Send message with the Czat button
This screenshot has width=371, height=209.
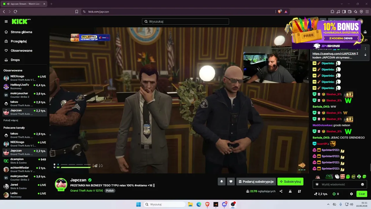pyautogui.click(x=362, y=194)
